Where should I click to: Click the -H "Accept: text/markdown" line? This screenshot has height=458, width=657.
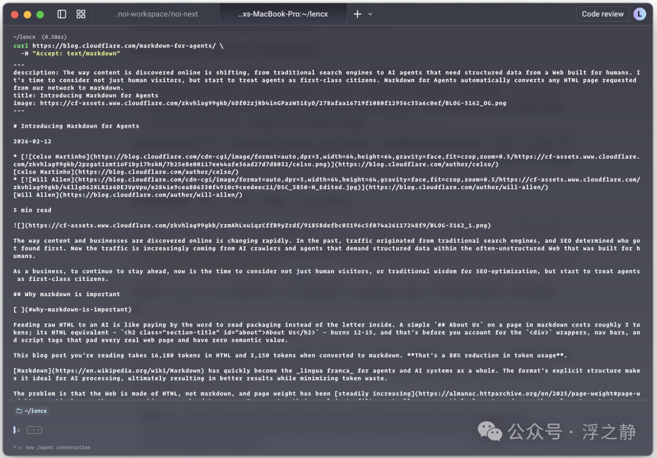(x=71, y=54)
